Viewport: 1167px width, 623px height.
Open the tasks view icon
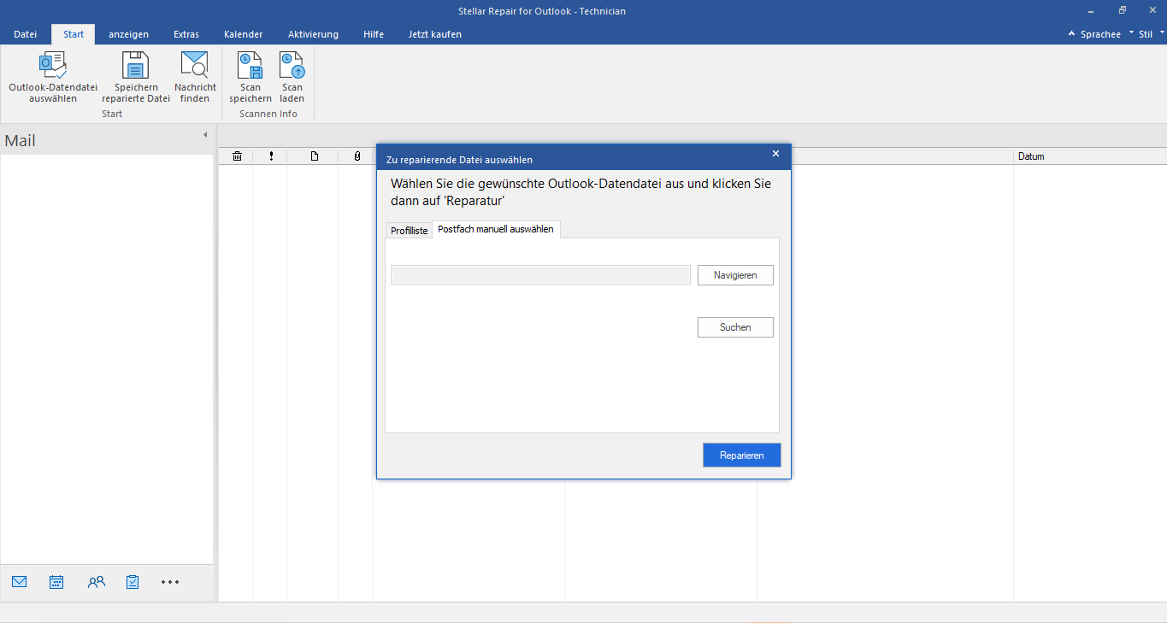pos(132,582)
